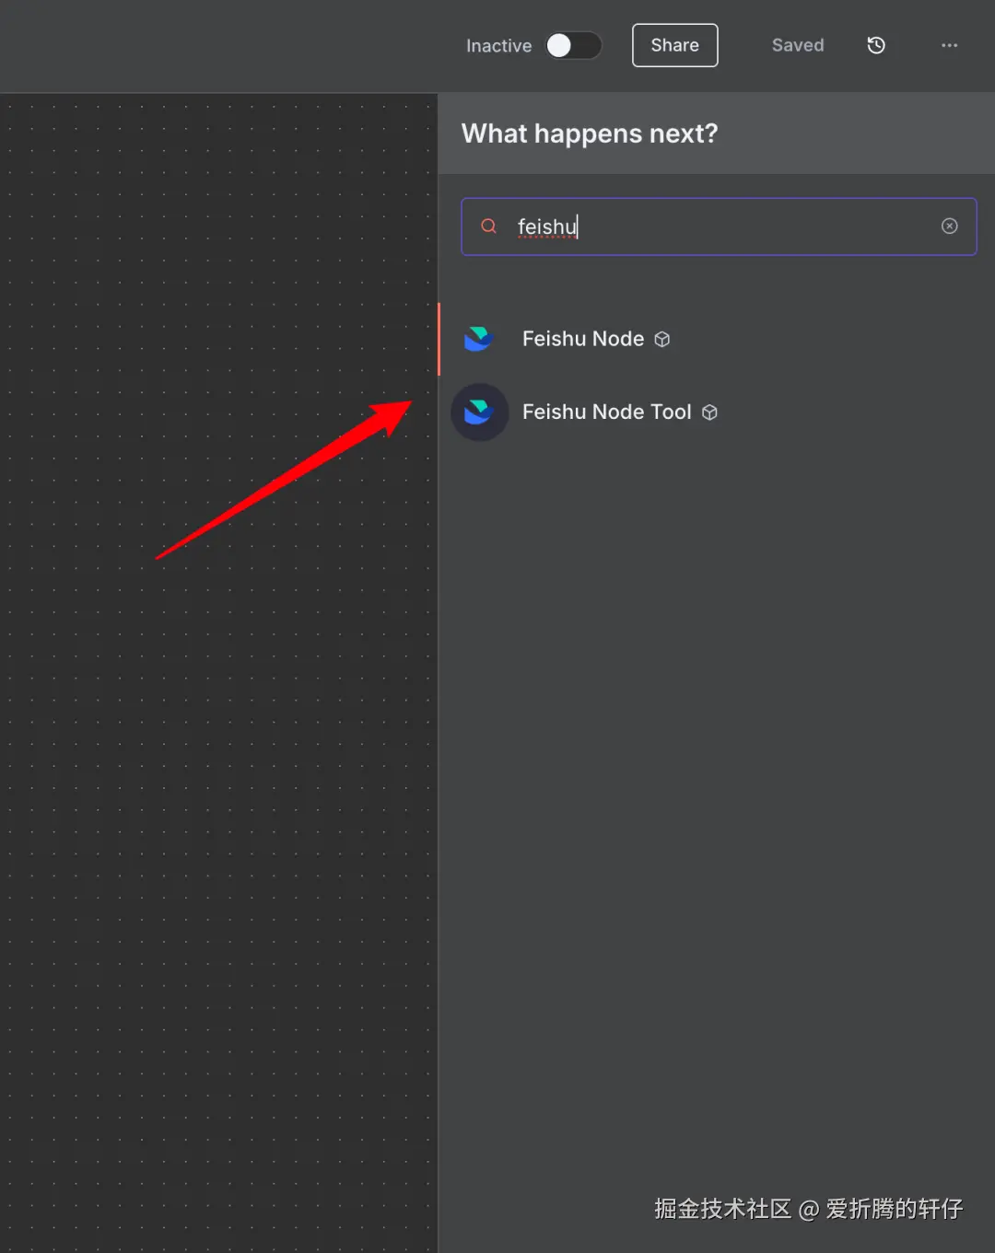Click the Share button
The height and width of the screenshot is (1253, 995).
pos(674,45)
